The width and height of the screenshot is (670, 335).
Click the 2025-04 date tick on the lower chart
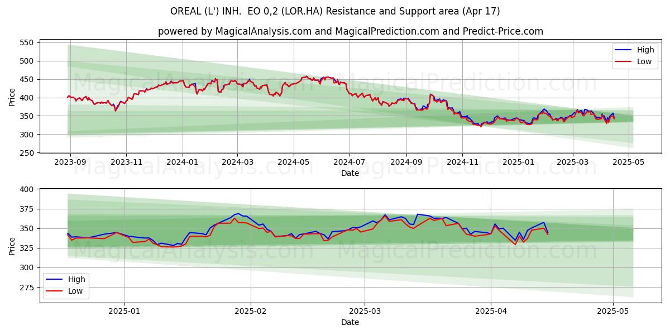(x=491, y=312)
